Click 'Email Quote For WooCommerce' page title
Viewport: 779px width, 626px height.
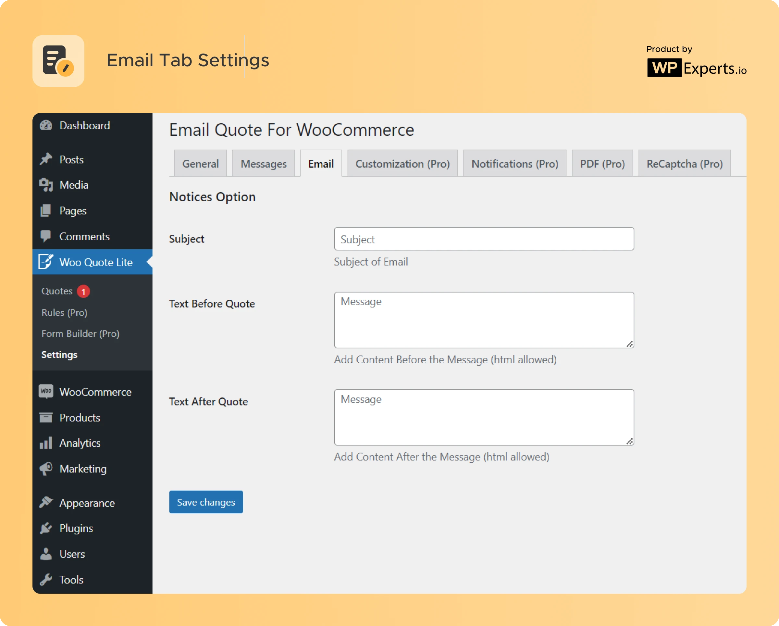(x=291, y=130)
